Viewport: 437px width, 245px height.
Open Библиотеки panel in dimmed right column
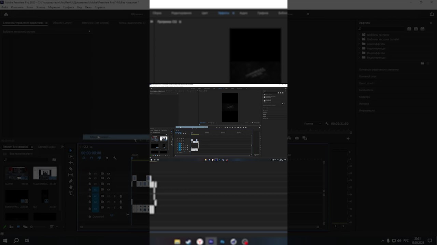[x=366, y=90]
